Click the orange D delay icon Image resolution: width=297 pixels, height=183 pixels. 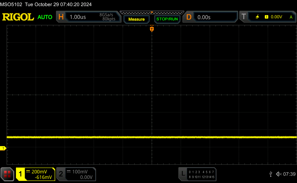pos(189,17)
